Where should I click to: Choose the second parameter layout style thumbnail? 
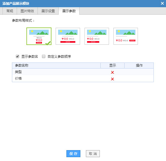point(68,36)
